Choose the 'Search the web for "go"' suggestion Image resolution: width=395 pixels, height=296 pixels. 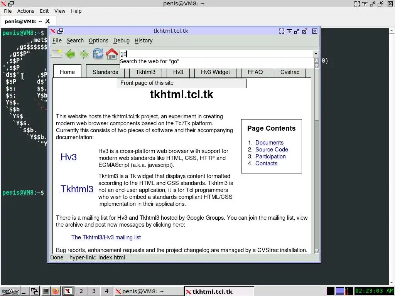click(217, 61)
